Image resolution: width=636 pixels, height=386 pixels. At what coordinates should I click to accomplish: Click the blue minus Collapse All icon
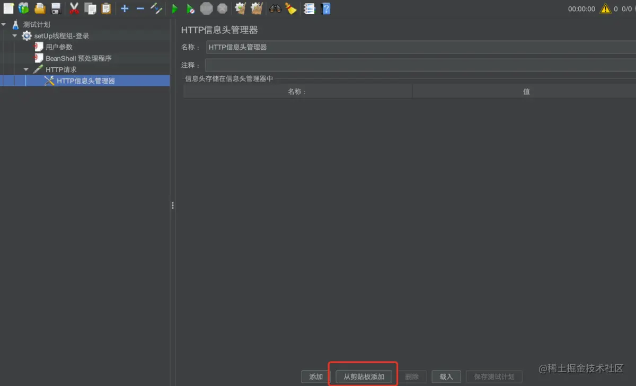(140, 8)
